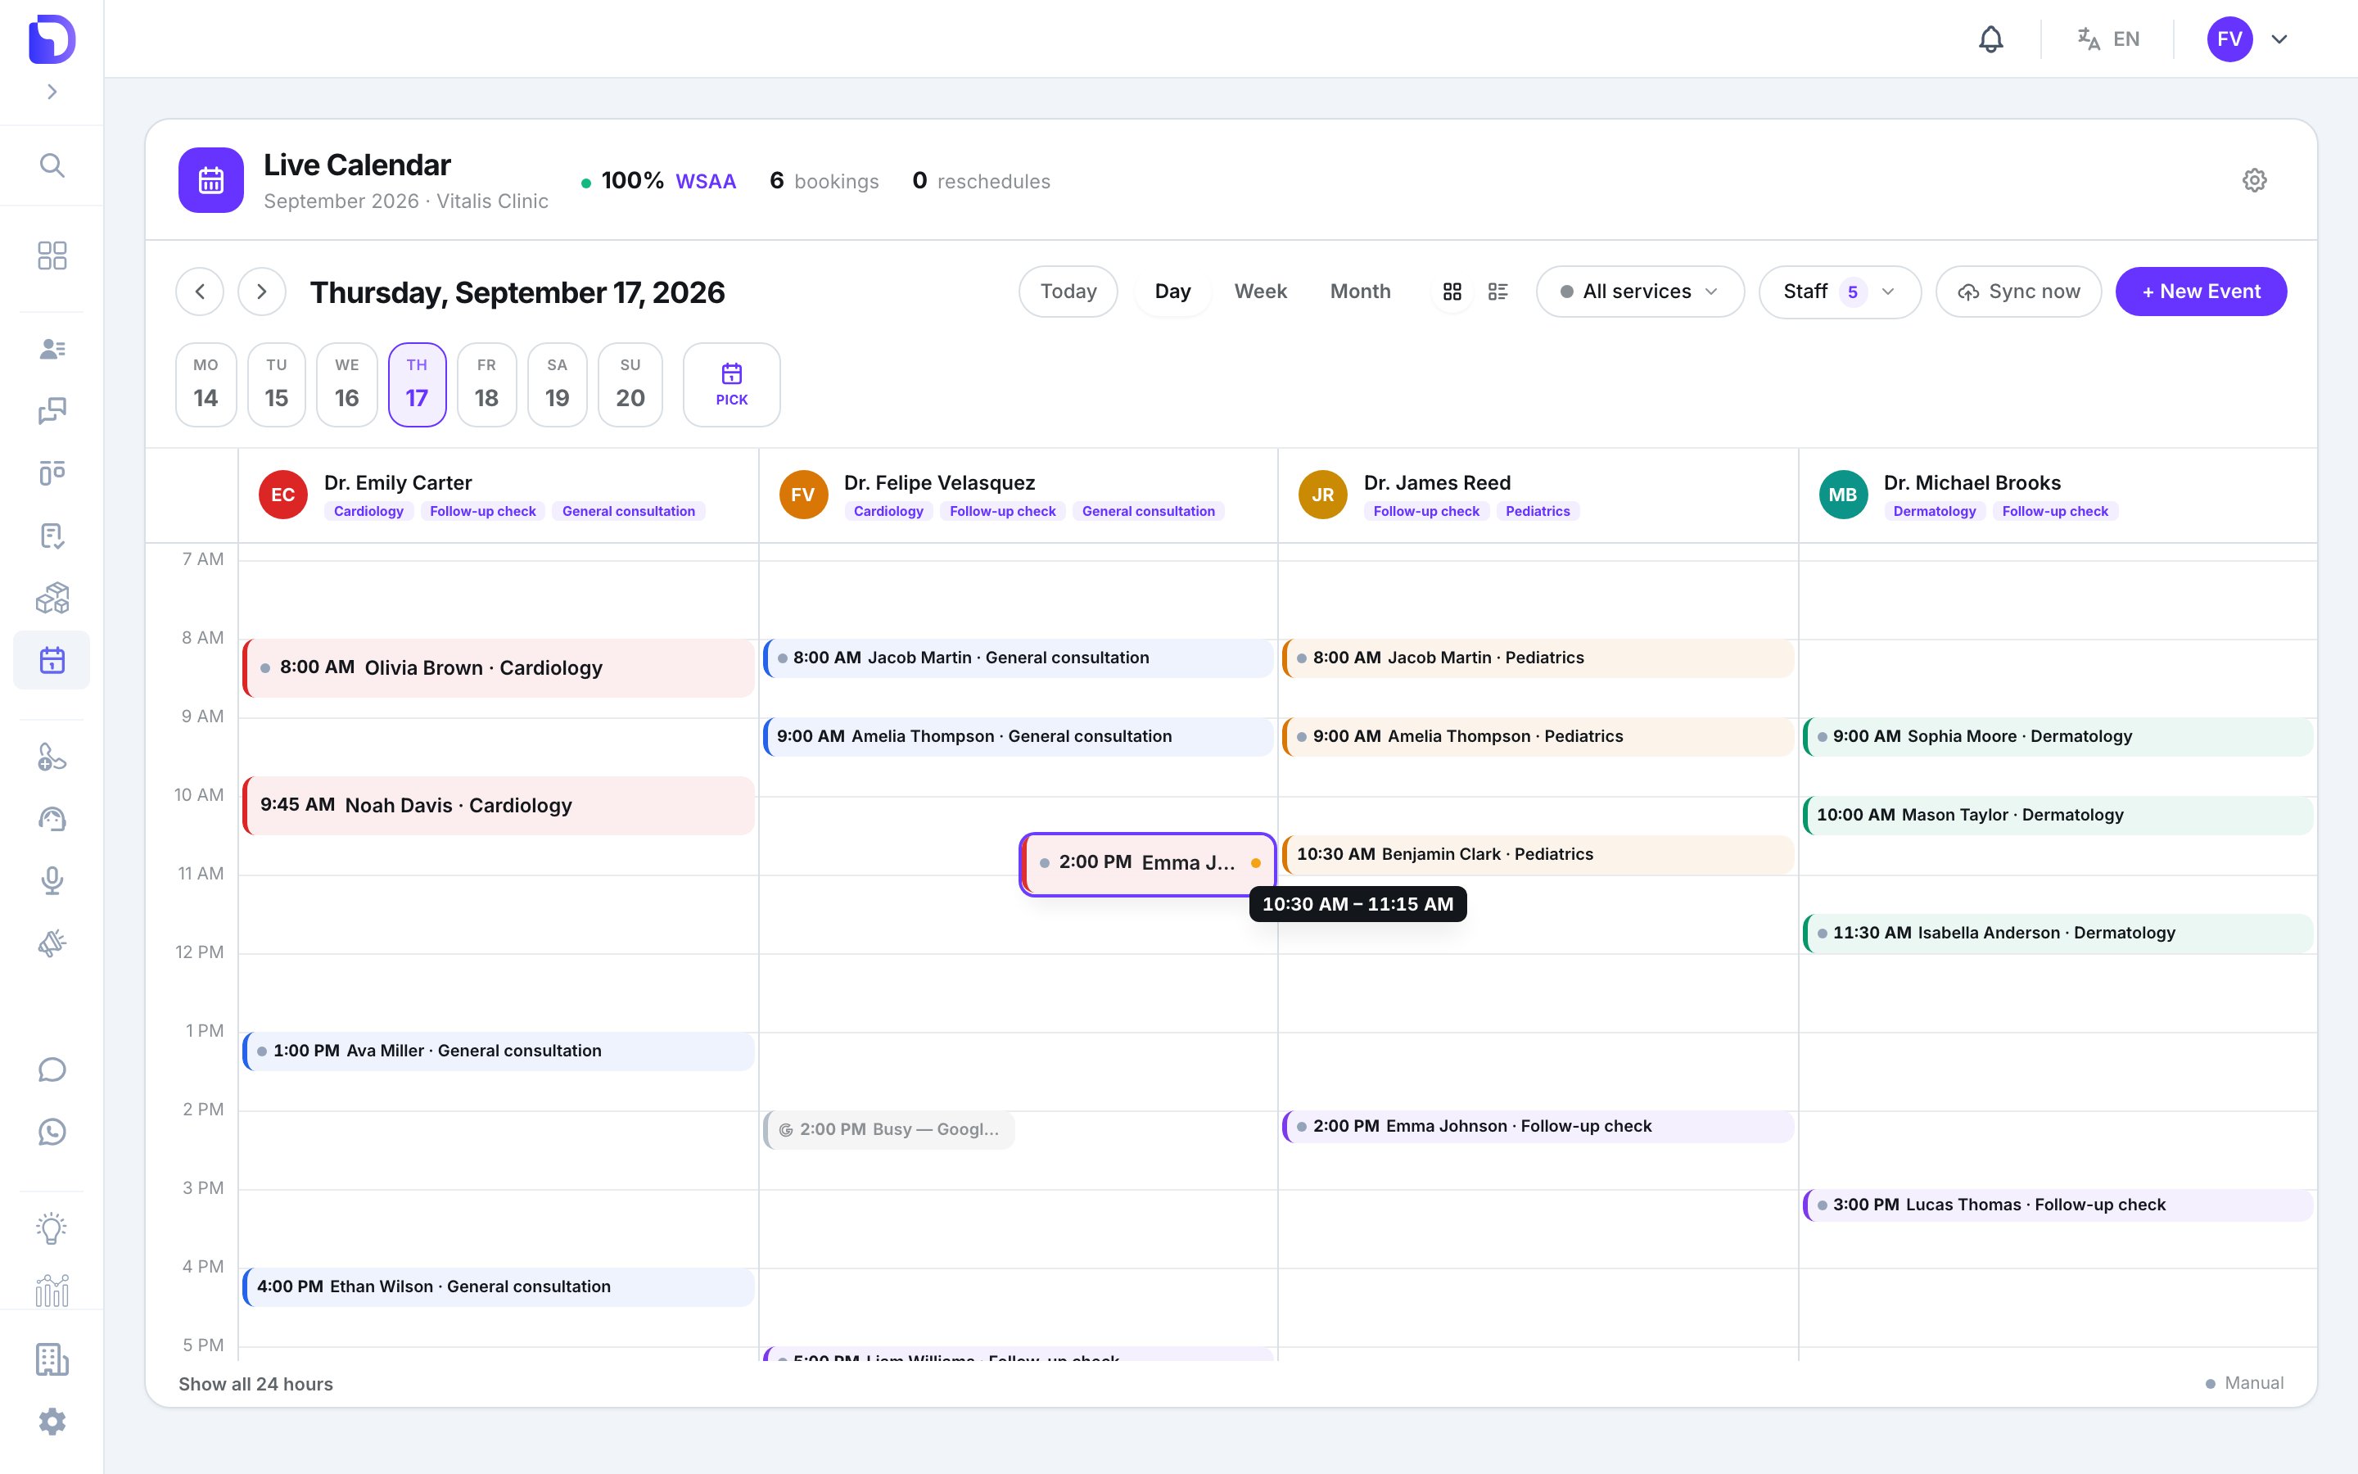
Task: Click the WSAA status label
Action: pos(706,181)
